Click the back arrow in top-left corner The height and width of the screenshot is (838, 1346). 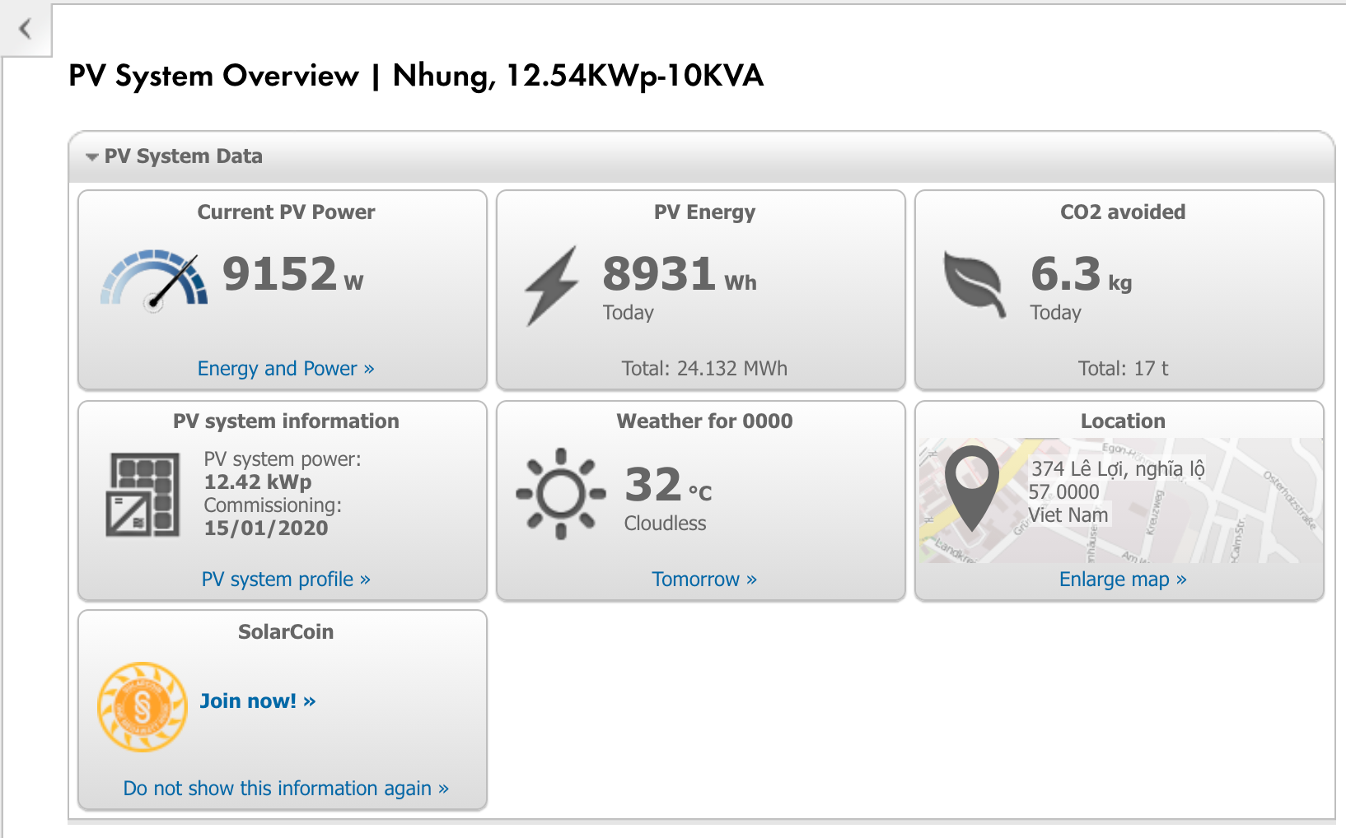point(26,30)
